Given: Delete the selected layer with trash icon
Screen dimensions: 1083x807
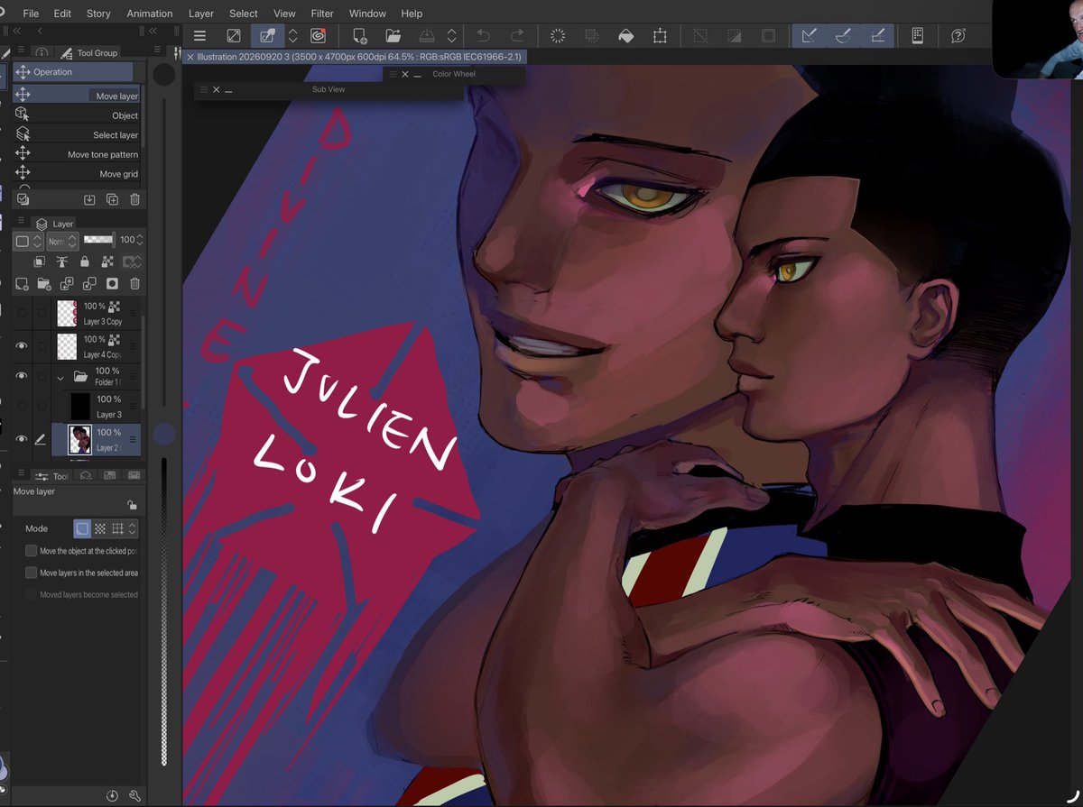Looking at the screenshot, I should coord(134,283).
